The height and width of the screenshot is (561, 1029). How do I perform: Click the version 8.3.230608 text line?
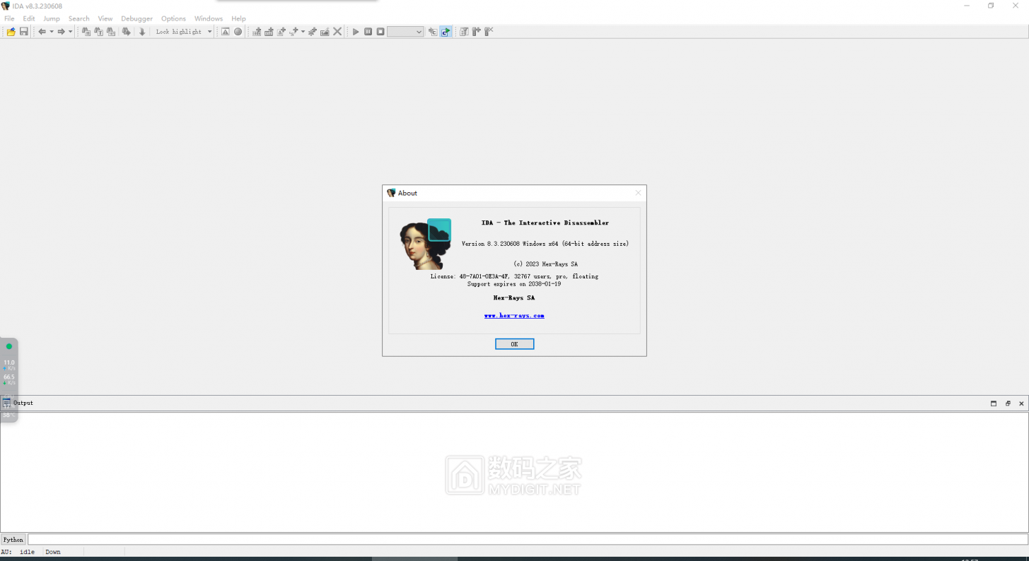pyautogui.click(x=545, y=244)
